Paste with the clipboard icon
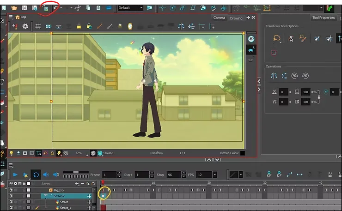 [x=98, y=8]
